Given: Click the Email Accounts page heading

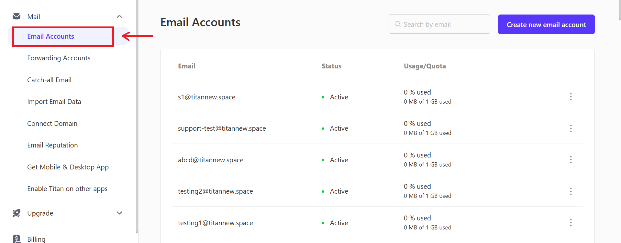Looking at the screenshot, I should pyautogui.click(x=200, y=22).
